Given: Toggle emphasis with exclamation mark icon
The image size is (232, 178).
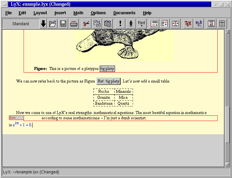Looking at the screenshot, I should pos(120,24).
